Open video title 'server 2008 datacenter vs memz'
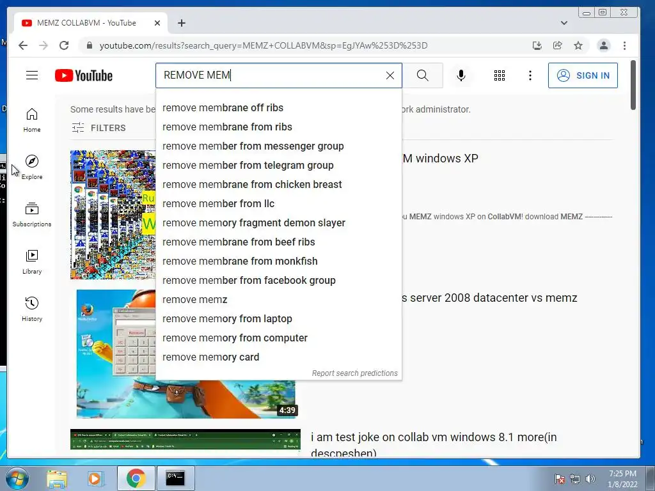Image resolution: width=655 pixels, height=491 pixels. tap(489, 298)
